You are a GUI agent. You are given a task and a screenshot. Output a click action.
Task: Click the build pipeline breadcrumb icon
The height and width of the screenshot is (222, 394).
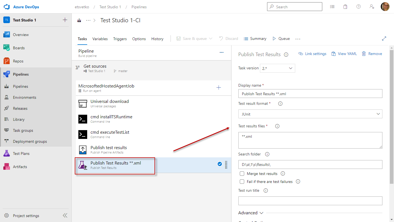pyautogui.click(x=79, y=20)
